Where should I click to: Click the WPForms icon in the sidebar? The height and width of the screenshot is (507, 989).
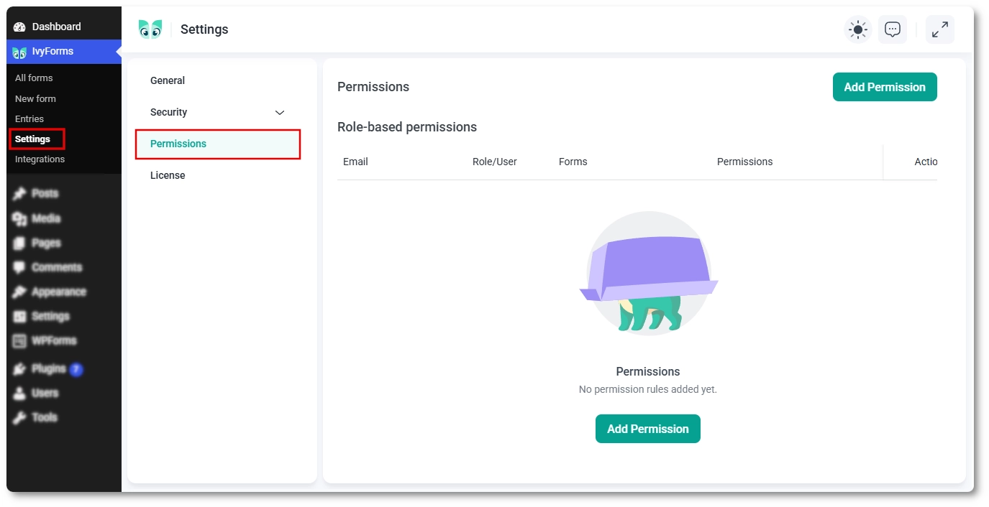pyautogui.click(x=20, y=340)
